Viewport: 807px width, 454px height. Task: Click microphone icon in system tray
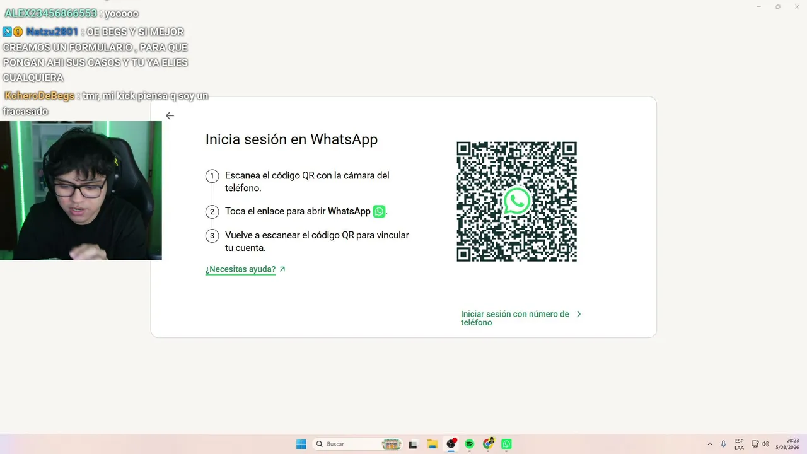pos(723,444)
